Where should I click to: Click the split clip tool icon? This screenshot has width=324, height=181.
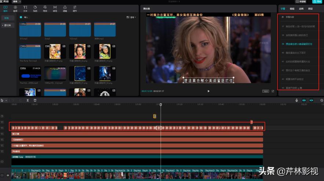[28, 100]
